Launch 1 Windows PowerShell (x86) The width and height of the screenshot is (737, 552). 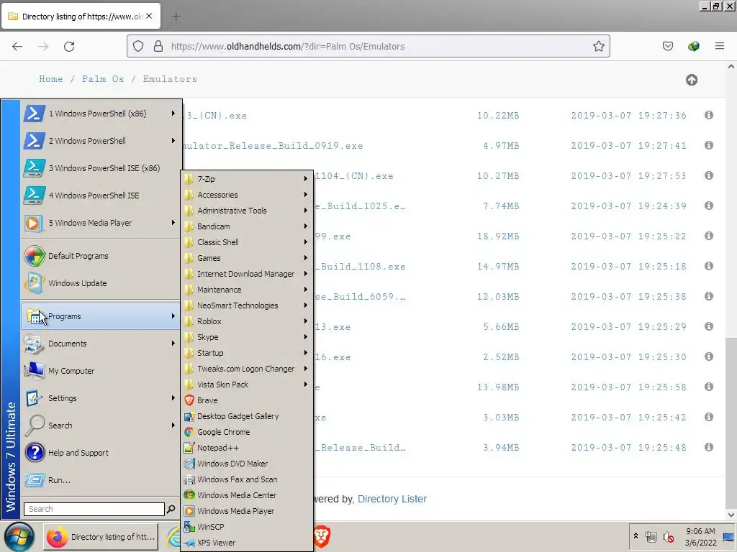[101, 114]
